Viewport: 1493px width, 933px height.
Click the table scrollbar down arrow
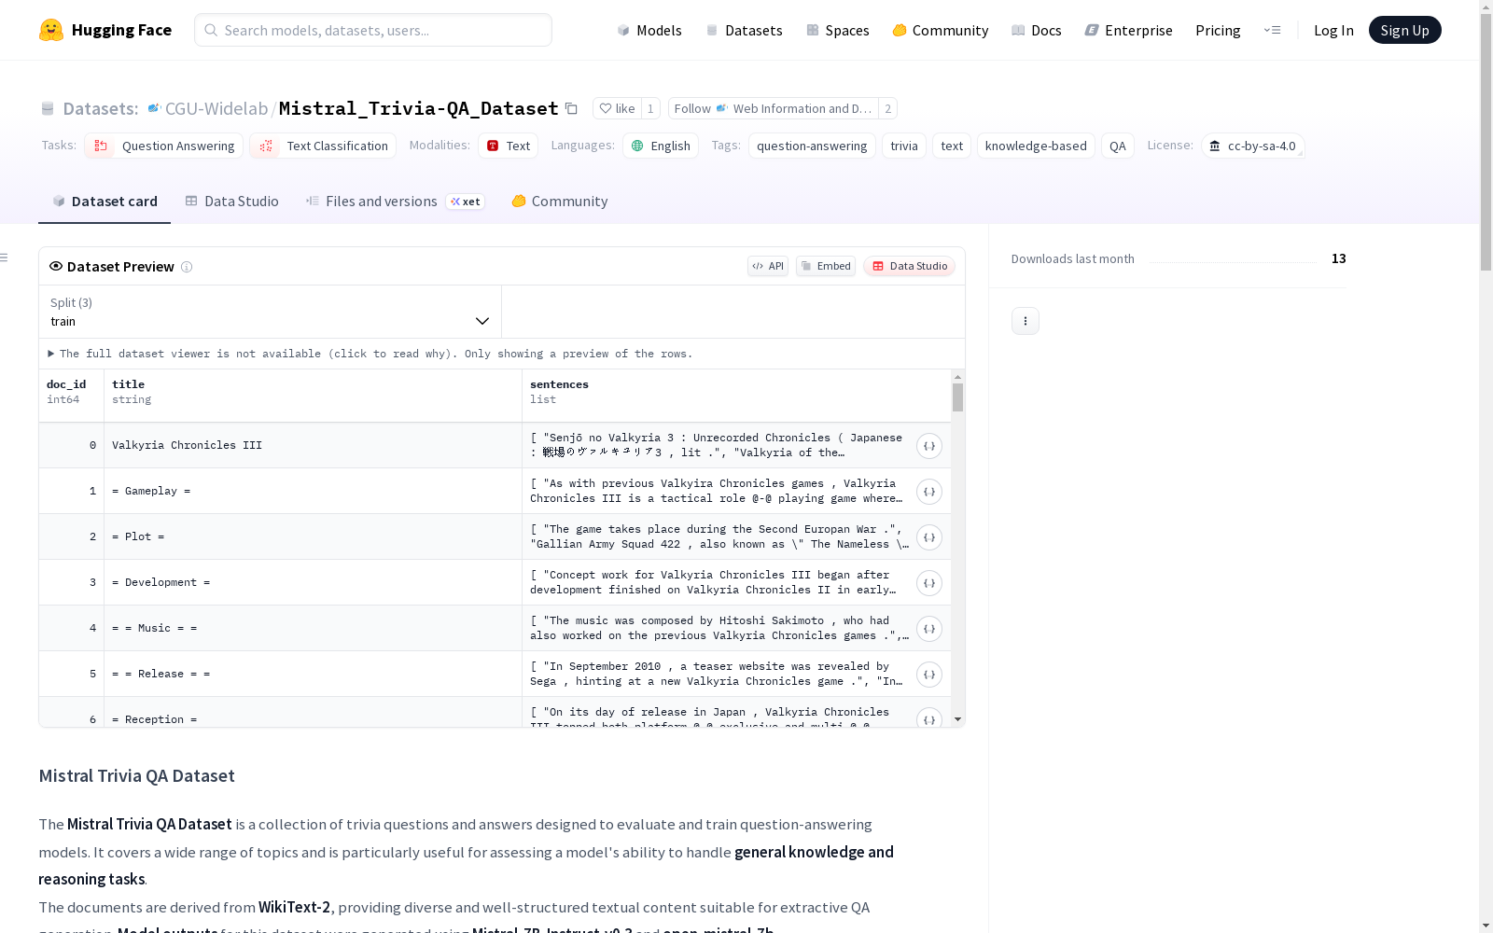[957, 719]
